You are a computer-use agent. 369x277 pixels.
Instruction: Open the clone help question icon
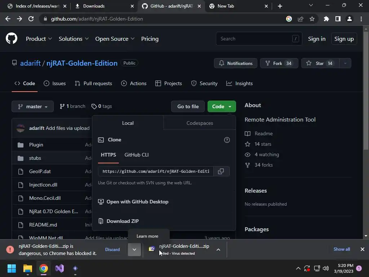[x=227, y=140]
